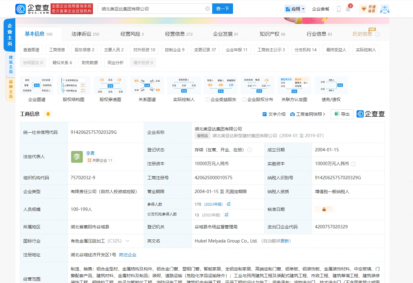Viewport: 413px width, 283px height.
Task: Click the 控制企业 9 sub-nav button
Action: (175, 50)
